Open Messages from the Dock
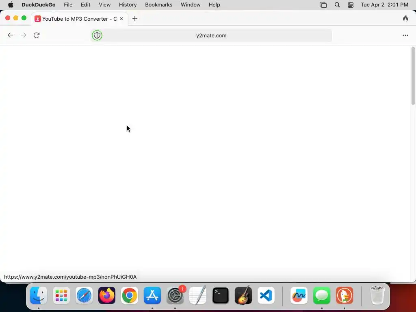 click(x=322, y=295)
